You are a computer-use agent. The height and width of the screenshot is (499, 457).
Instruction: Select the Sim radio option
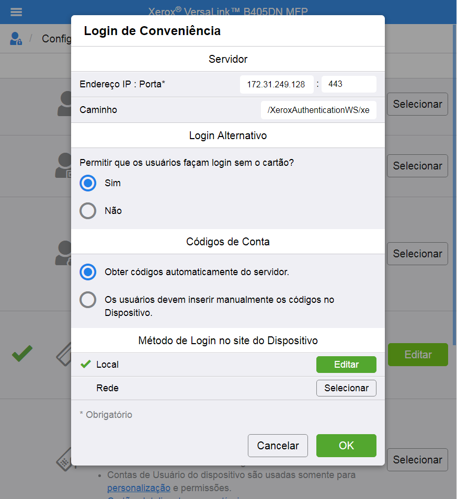click(x=88, y=183)
